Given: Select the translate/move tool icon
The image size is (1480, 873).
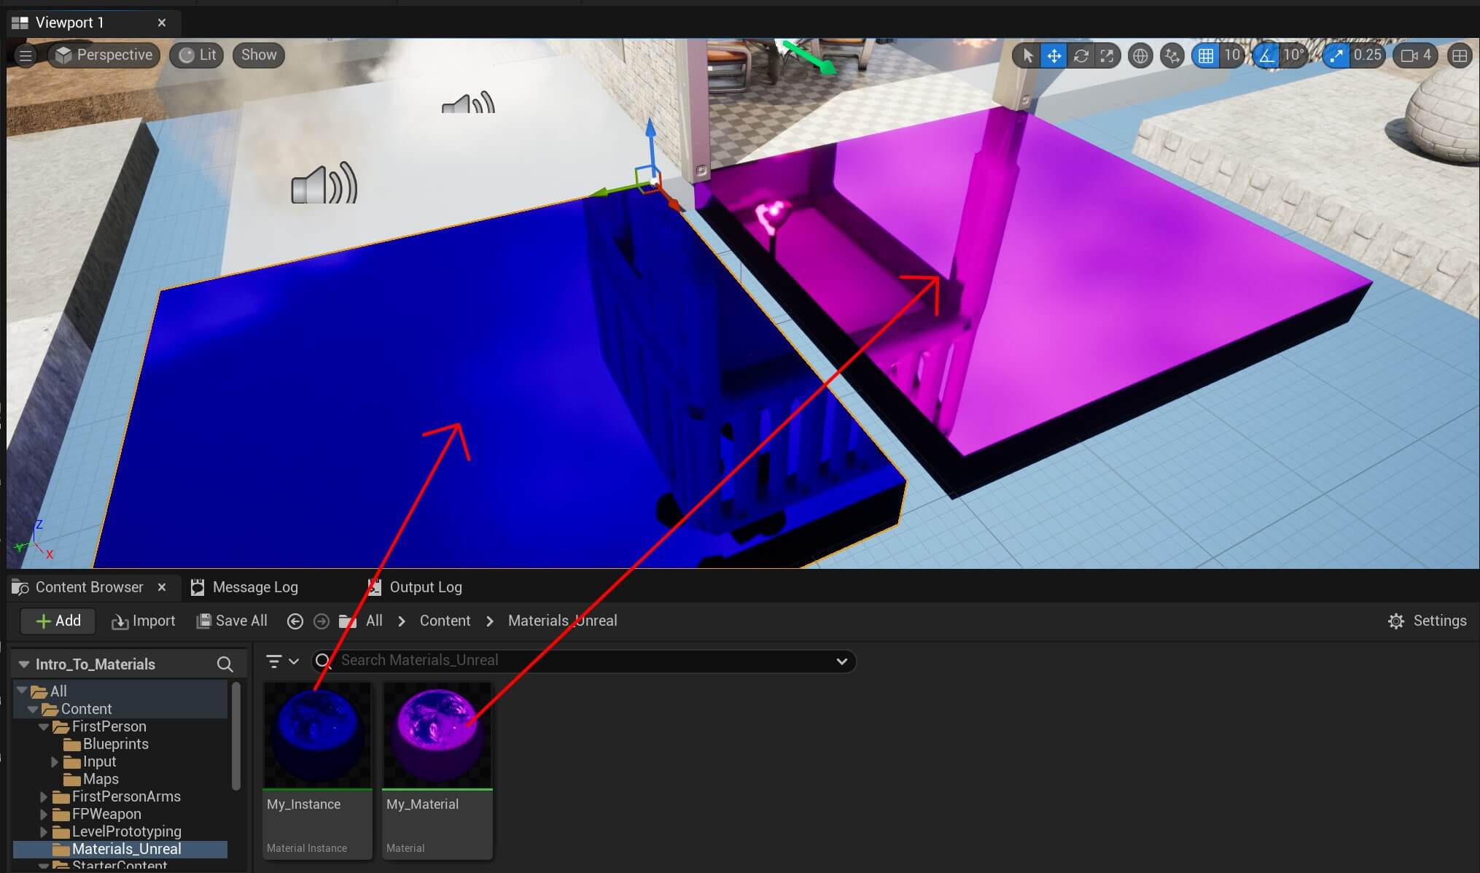Looking at the screenshot, I should tap(1054, 55).
